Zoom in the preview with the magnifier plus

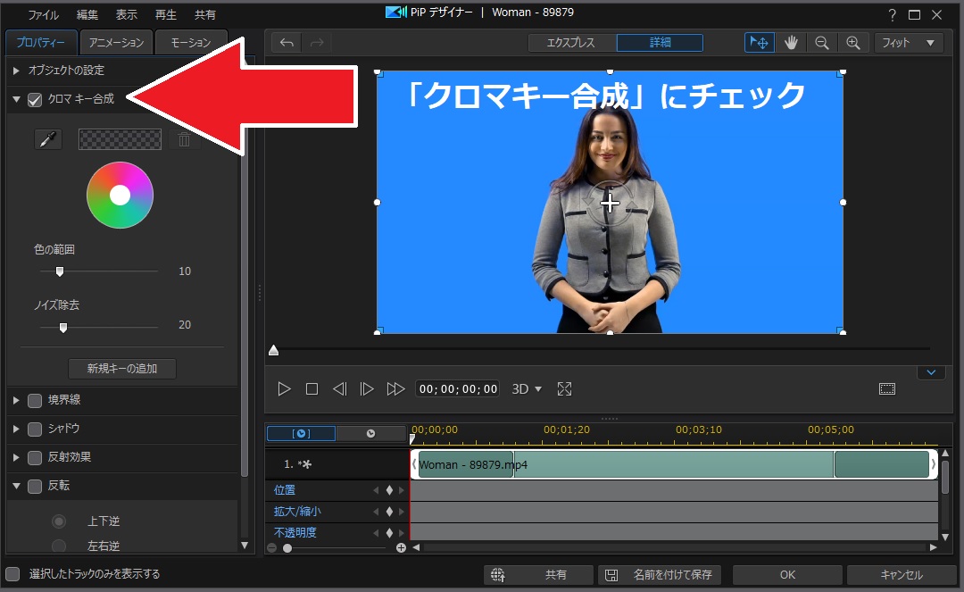coord(853,43)
